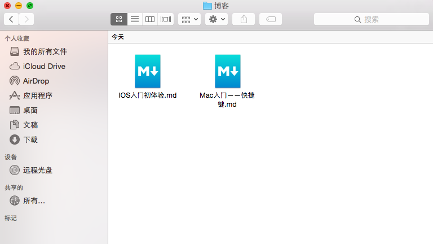433x244 pixels.
Task: Click the 我的所有文件 sidebar icon
Action: click(15, 51)
